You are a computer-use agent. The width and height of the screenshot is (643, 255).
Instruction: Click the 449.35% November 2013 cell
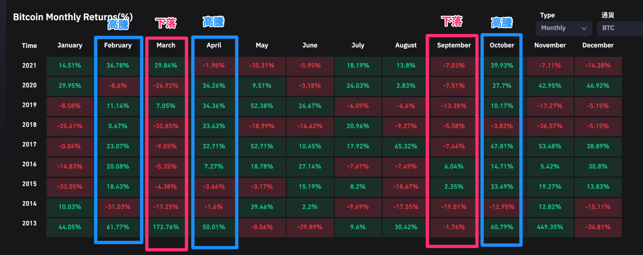550,227
